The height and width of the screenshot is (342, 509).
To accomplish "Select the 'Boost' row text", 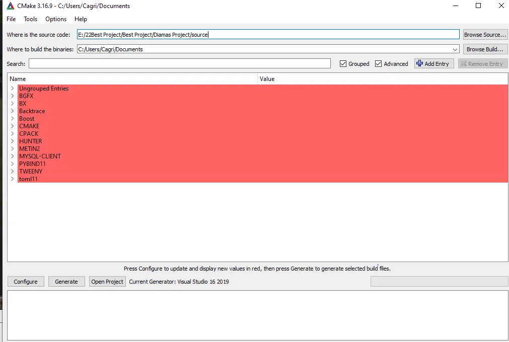I will pos(27,118).
